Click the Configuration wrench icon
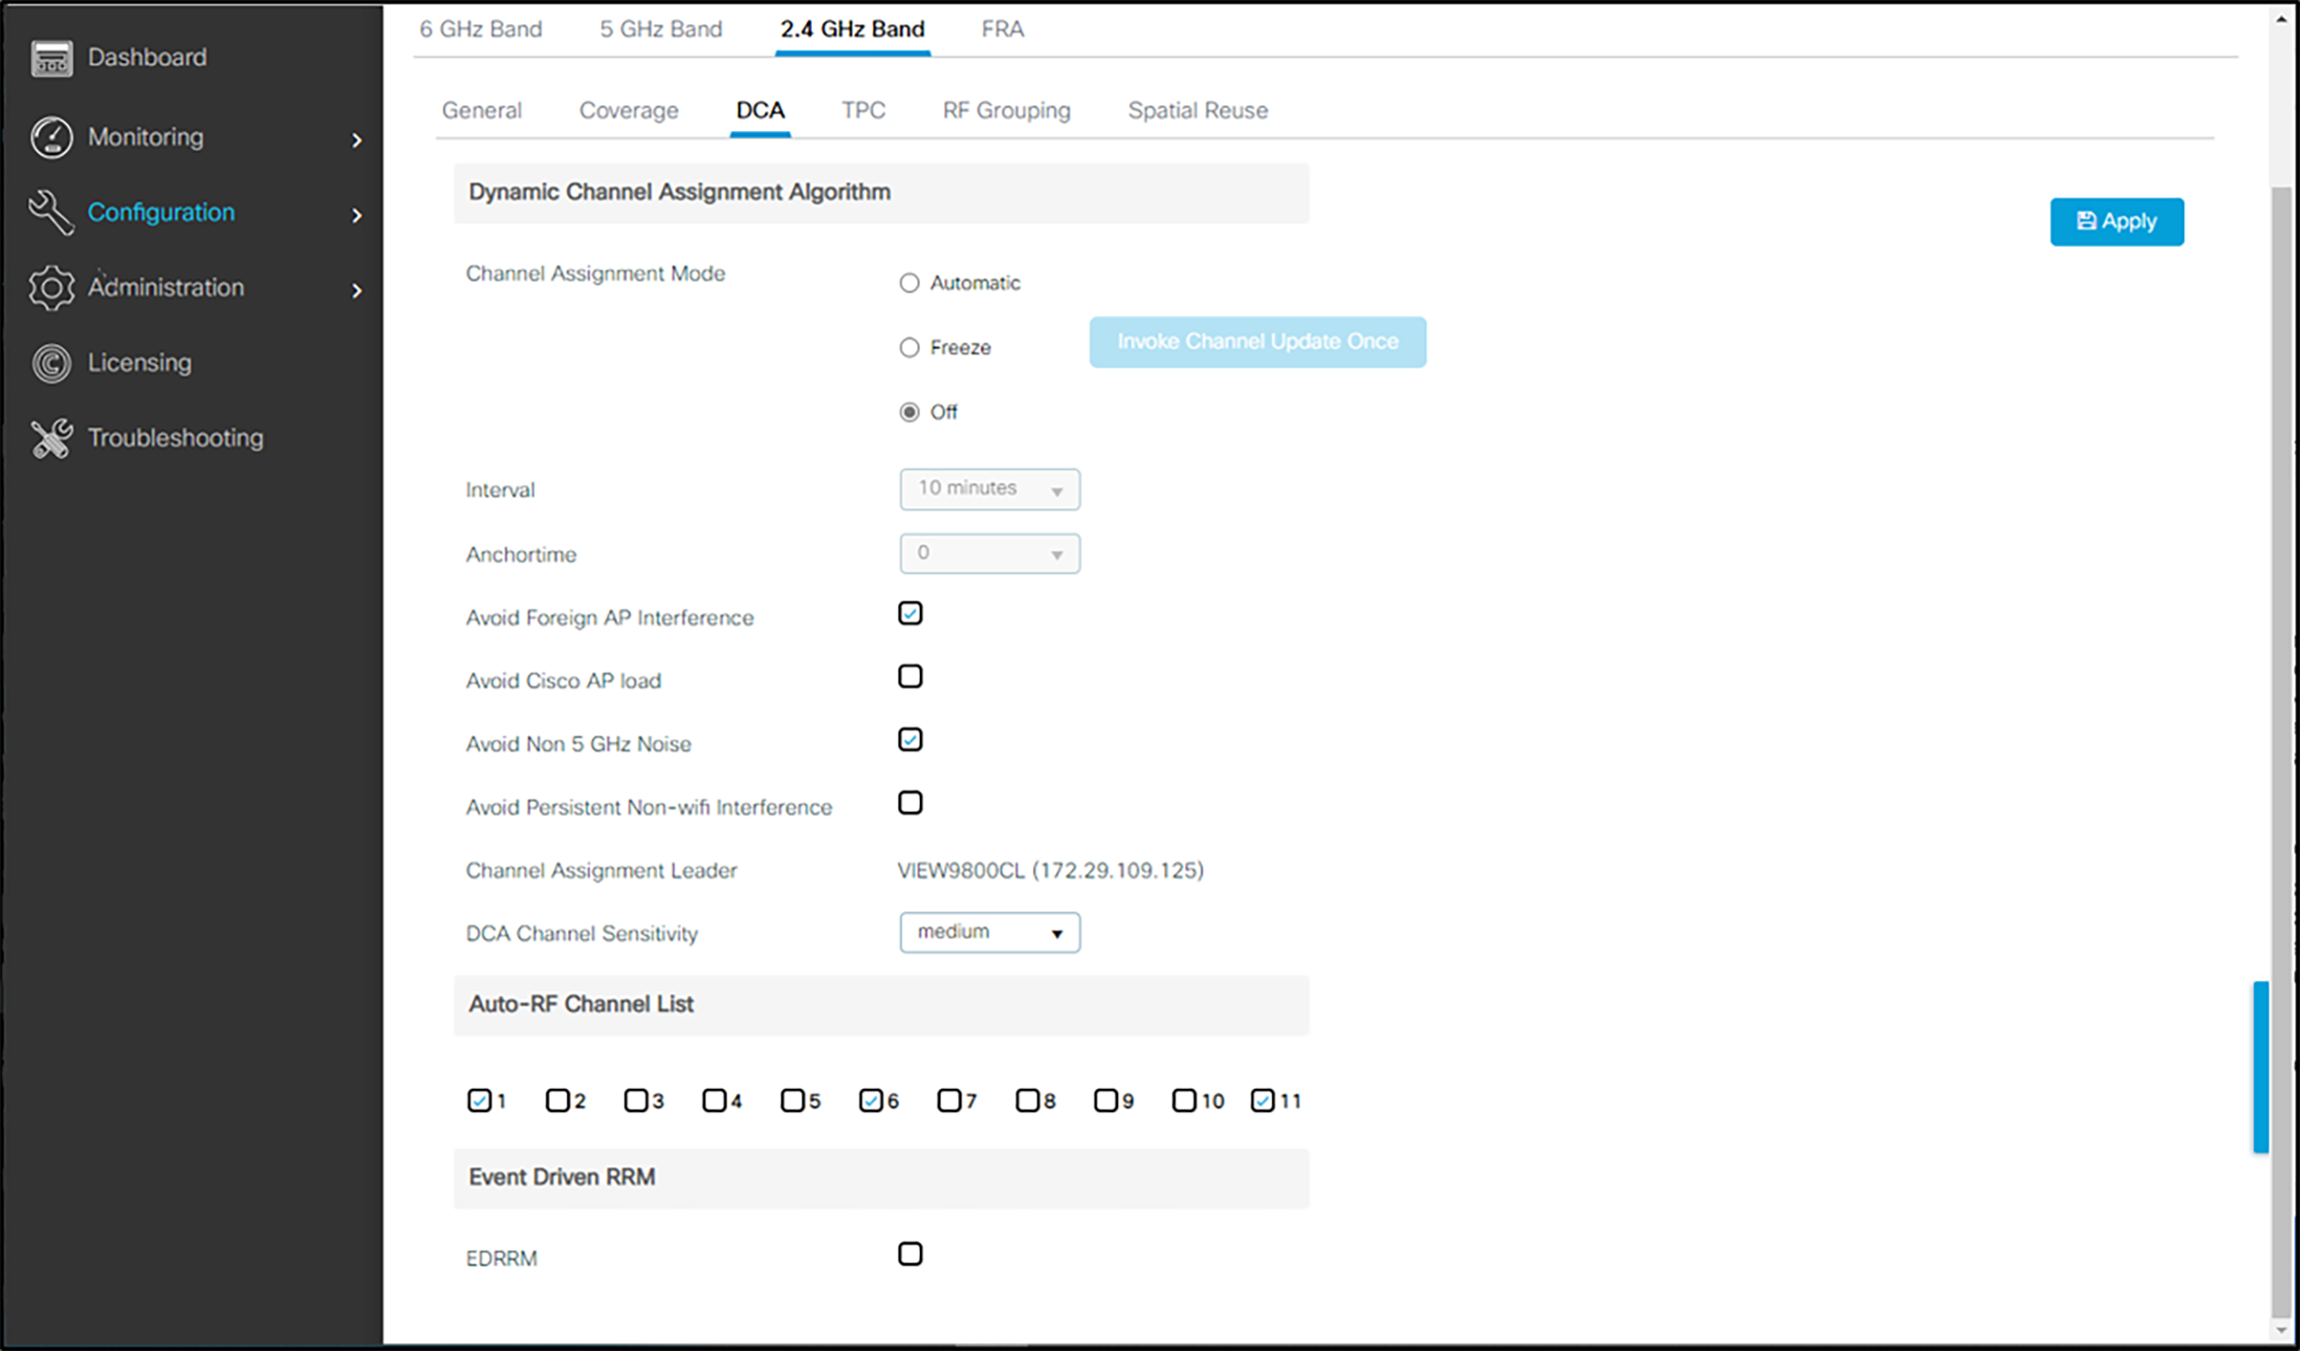 (51, 213)
